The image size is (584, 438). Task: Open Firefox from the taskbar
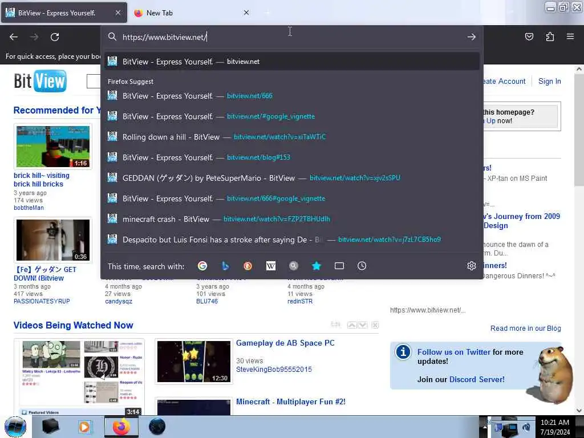click(121, 427)
